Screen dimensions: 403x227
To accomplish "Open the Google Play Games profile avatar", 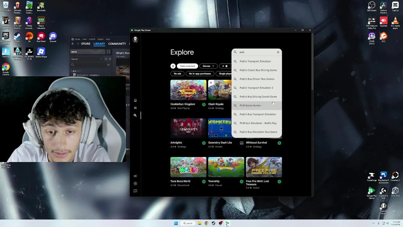I will tap(135, 39).
